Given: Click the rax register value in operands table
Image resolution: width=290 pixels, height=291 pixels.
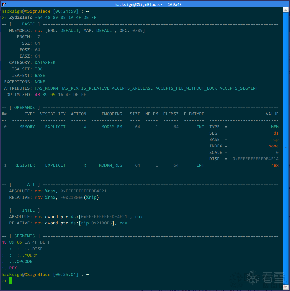Looking at the screenshot, I should tap(275, 165).
